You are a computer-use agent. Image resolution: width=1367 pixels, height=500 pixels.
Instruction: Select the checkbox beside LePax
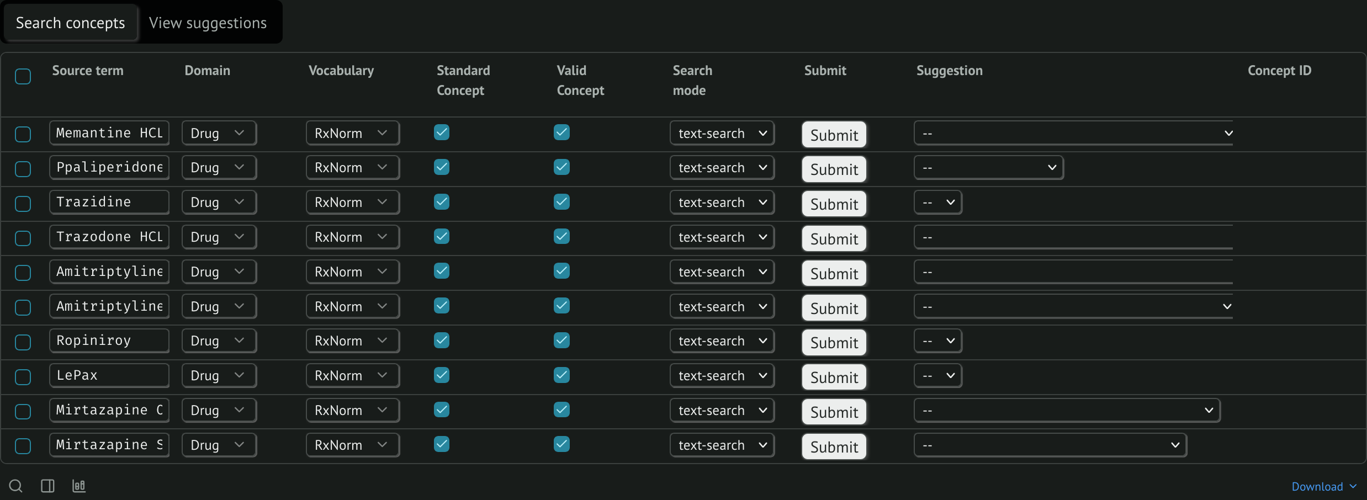pos(23,377)
